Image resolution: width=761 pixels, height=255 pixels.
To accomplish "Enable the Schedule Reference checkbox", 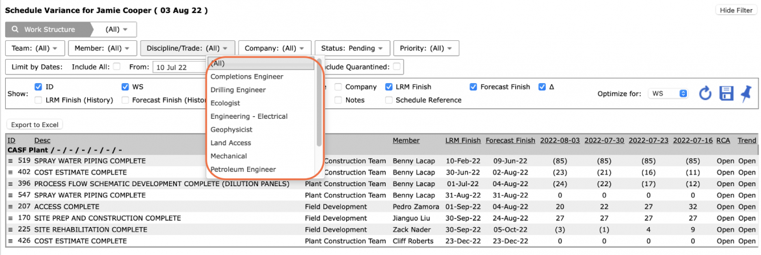I will click(389, 100).
